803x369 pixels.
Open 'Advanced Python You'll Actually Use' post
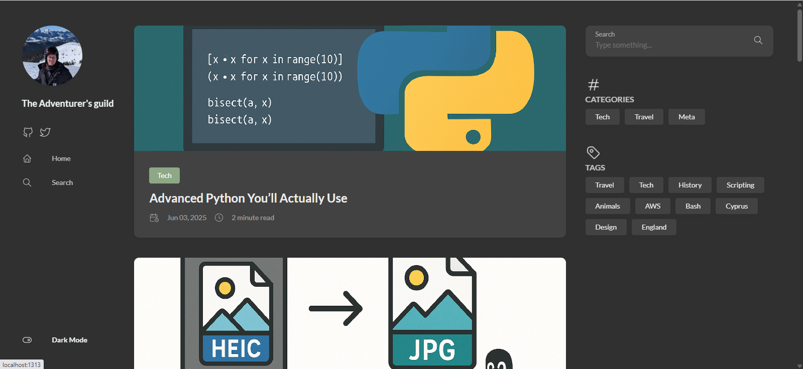(248, 198)
